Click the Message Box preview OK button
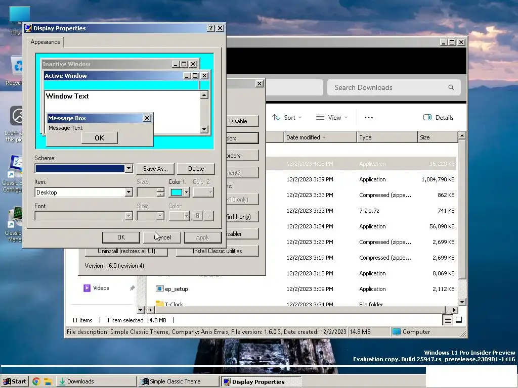Screen dimensions: 518x388 100,138
